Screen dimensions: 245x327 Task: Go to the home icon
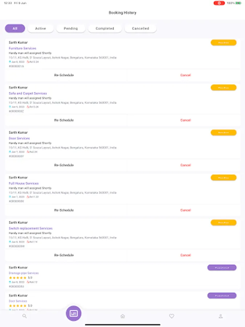tap(123, 316)
